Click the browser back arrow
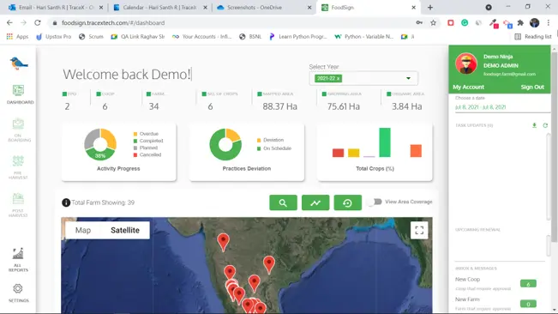The width and height of the screenshot is (558, 314). (x=9, y=23)
